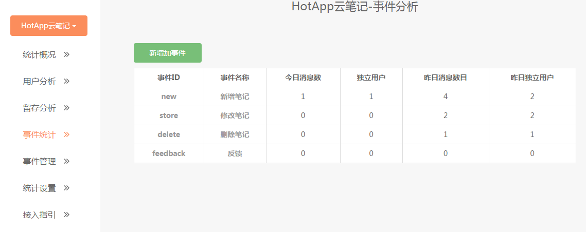Open the HotApp云笔记 app dropdown
This screenshot has height=232, width=586.
49,26
